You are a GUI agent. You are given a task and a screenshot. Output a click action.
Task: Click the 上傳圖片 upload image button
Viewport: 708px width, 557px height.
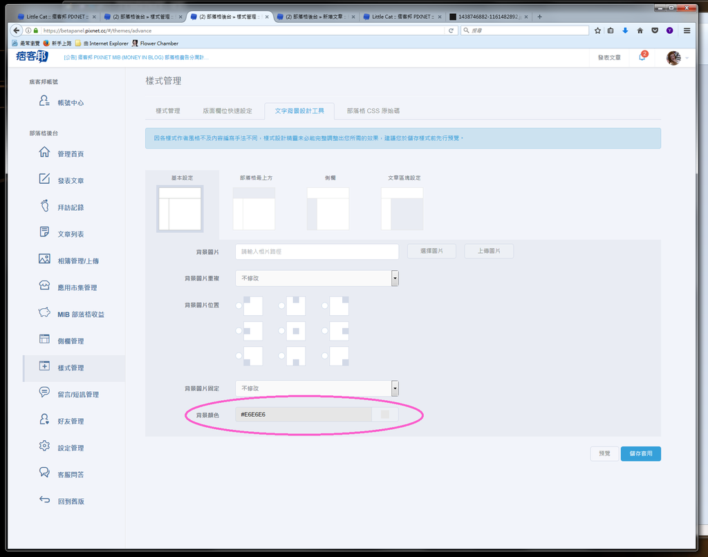click(489, 251)
